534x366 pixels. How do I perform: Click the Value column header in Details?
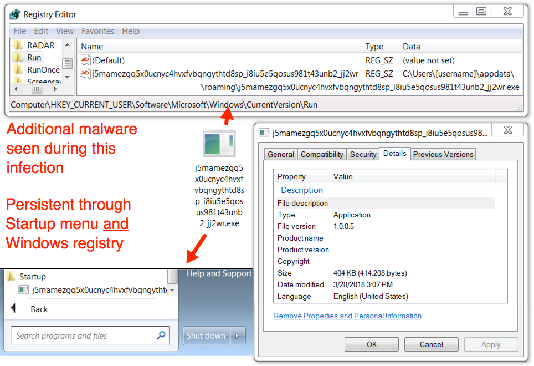[413, 176]
